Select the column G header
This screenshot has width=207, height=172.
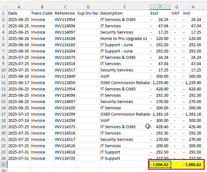pos(176,7)
